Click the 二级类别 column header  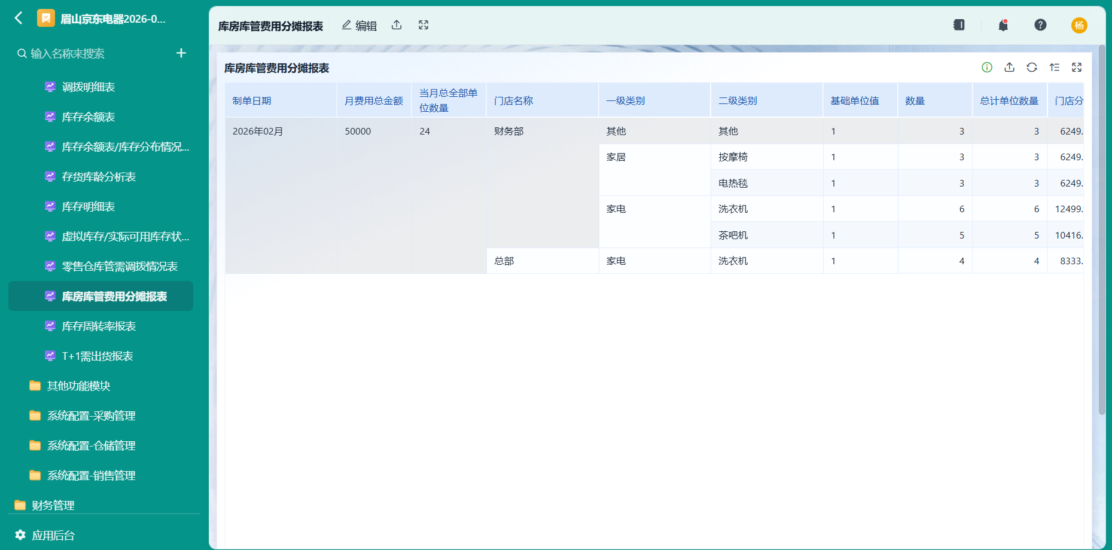767,100
